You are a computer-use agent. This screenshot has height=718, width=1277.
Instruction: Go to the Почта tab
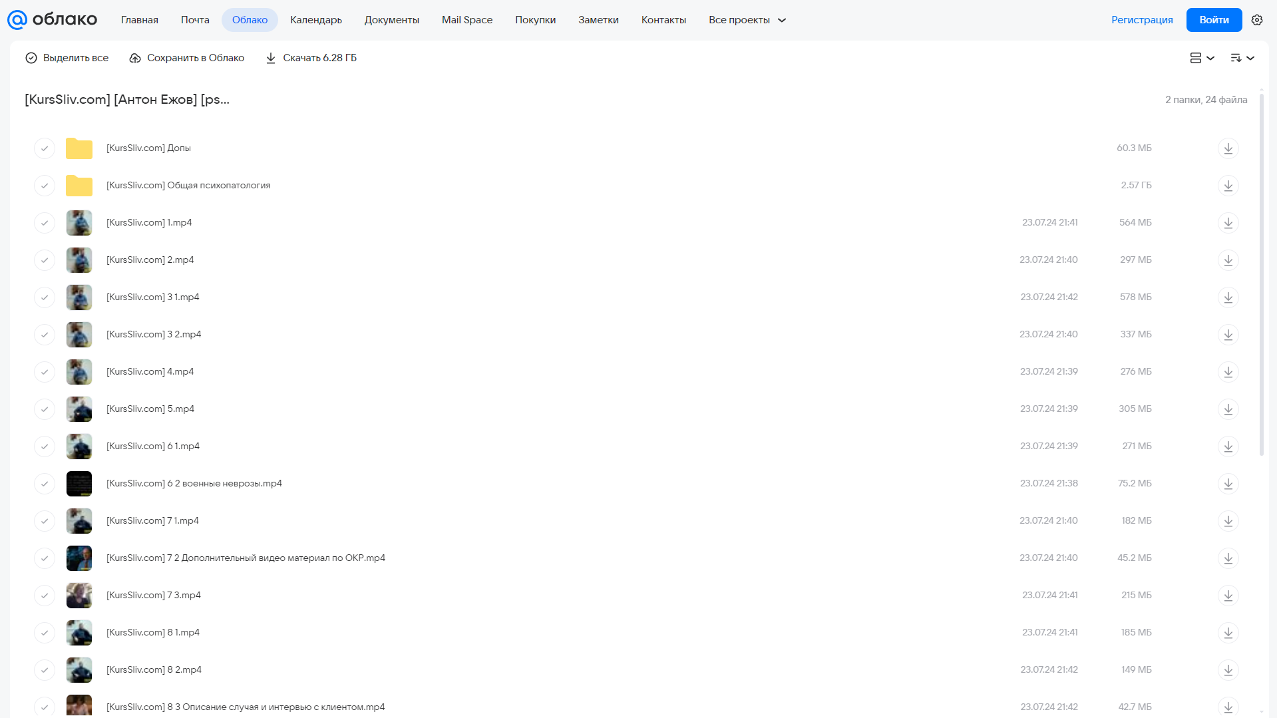195,20
